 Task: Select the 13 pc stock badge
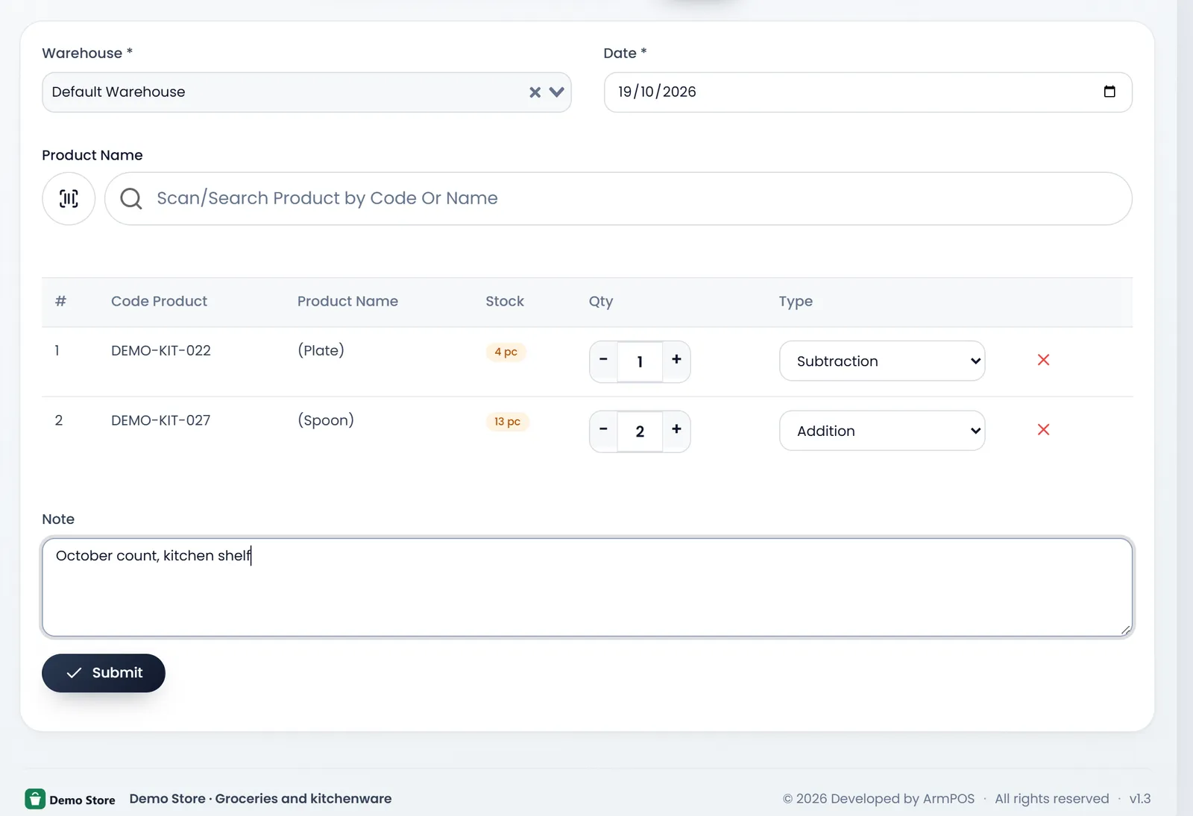(x=507, y=422)
